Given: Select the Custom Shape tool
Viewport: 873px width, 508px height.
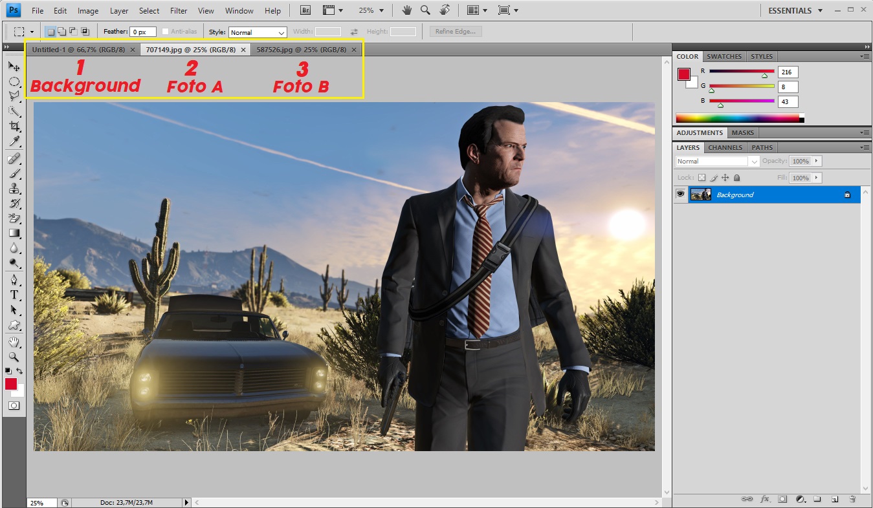Looking at the screenshot, I should (x=14, y=325).
